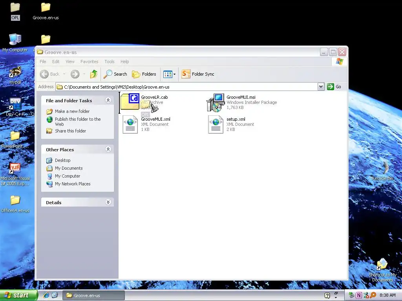This screenshot has width=402, height=301.
Task: Open the Forward history dropdown arrow
Action: pyautogui.click(x=84, y=74)
